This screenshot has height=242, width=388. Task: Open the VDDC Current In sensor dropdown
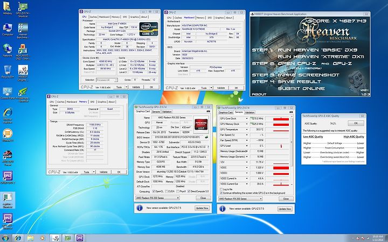(x=246, y=179)
